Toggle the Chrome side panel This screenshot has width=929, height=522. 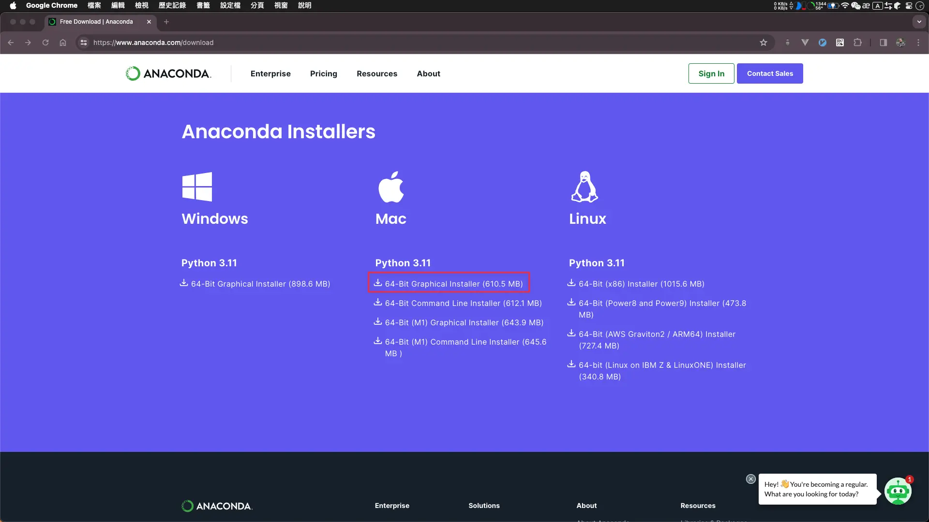click(884, 43)
